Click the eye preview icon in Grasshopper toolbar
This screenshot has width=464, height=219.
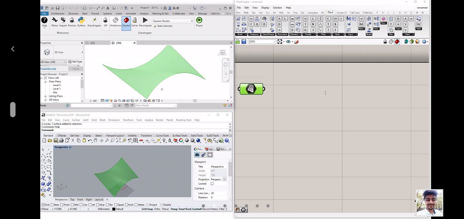288,42
